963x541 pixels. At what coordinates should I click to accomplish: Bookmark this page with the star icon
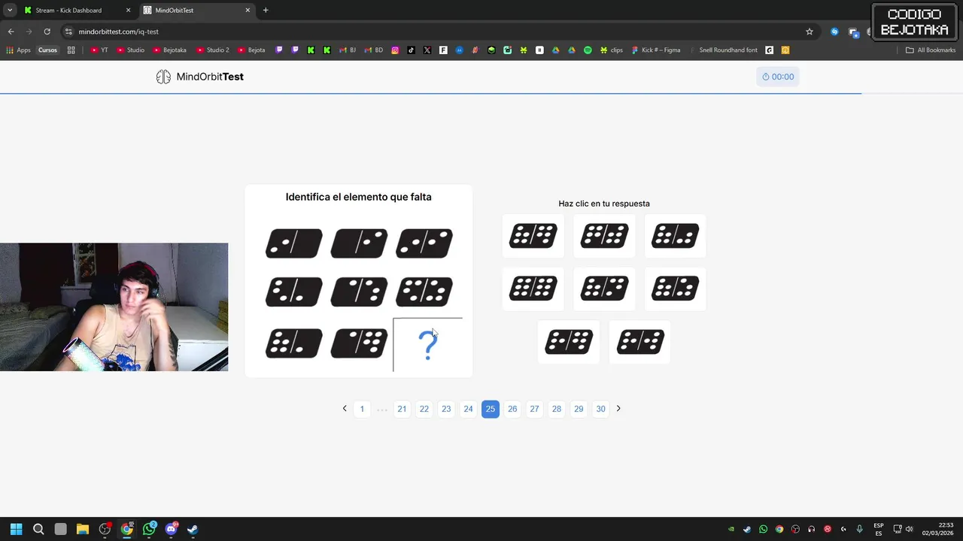[x=810, y=32]
